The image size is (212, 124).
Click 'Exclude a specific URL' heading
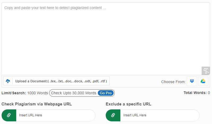[128, 104]
